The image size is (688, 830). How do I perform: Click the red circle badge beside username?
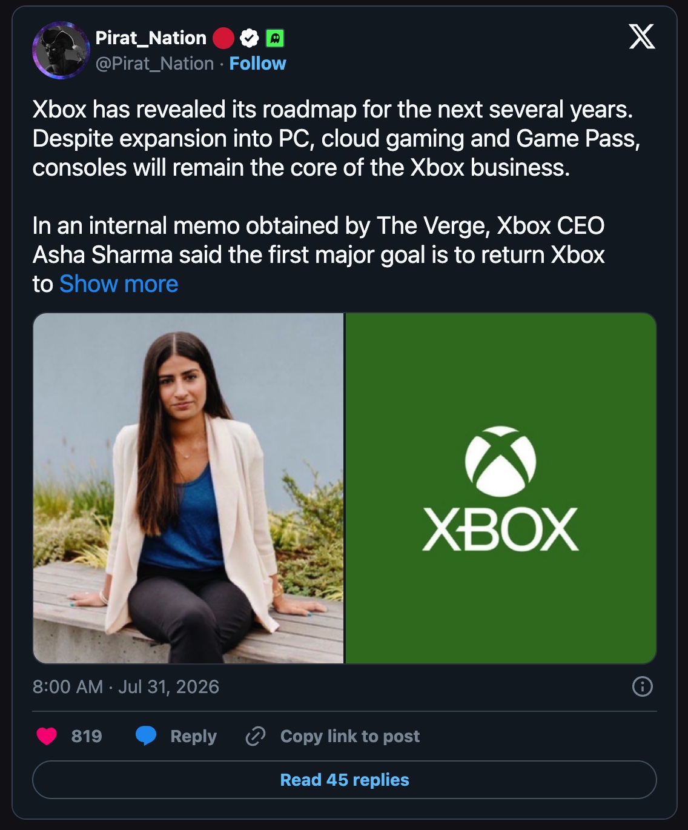223,38
